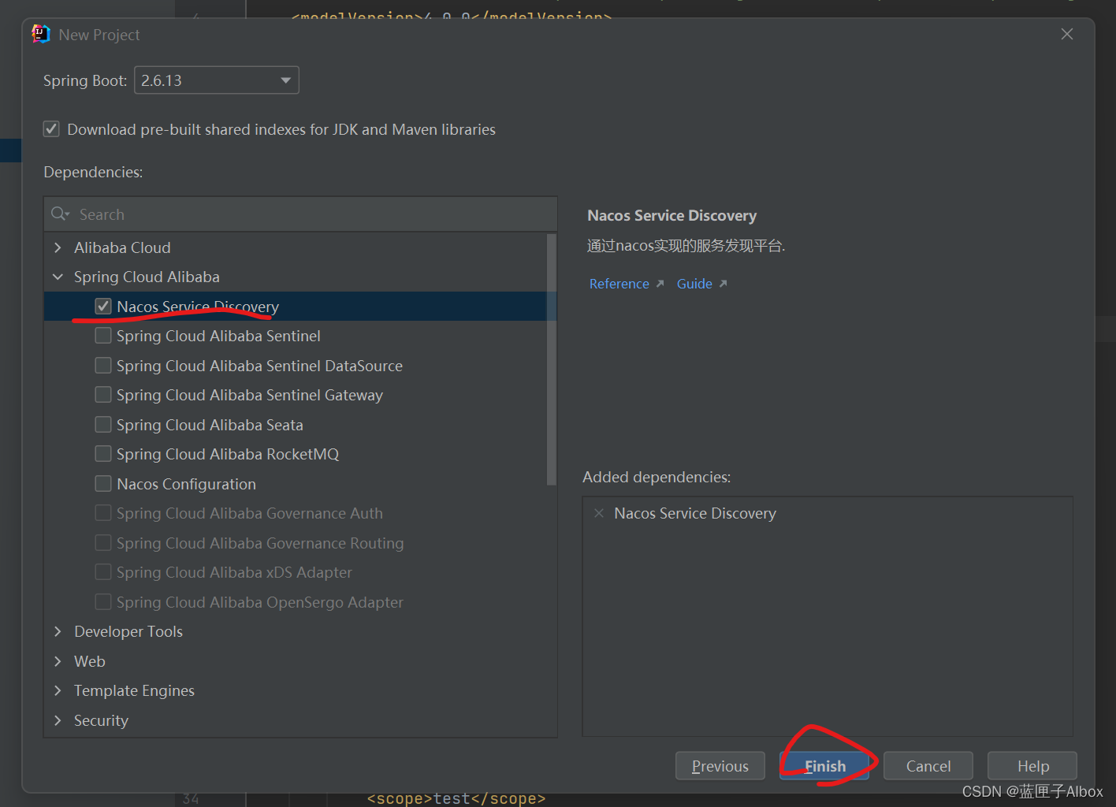This screenshot has height=807, width=1116.
Task: Go back with the Previous button
Action: [x=720, y=766]
